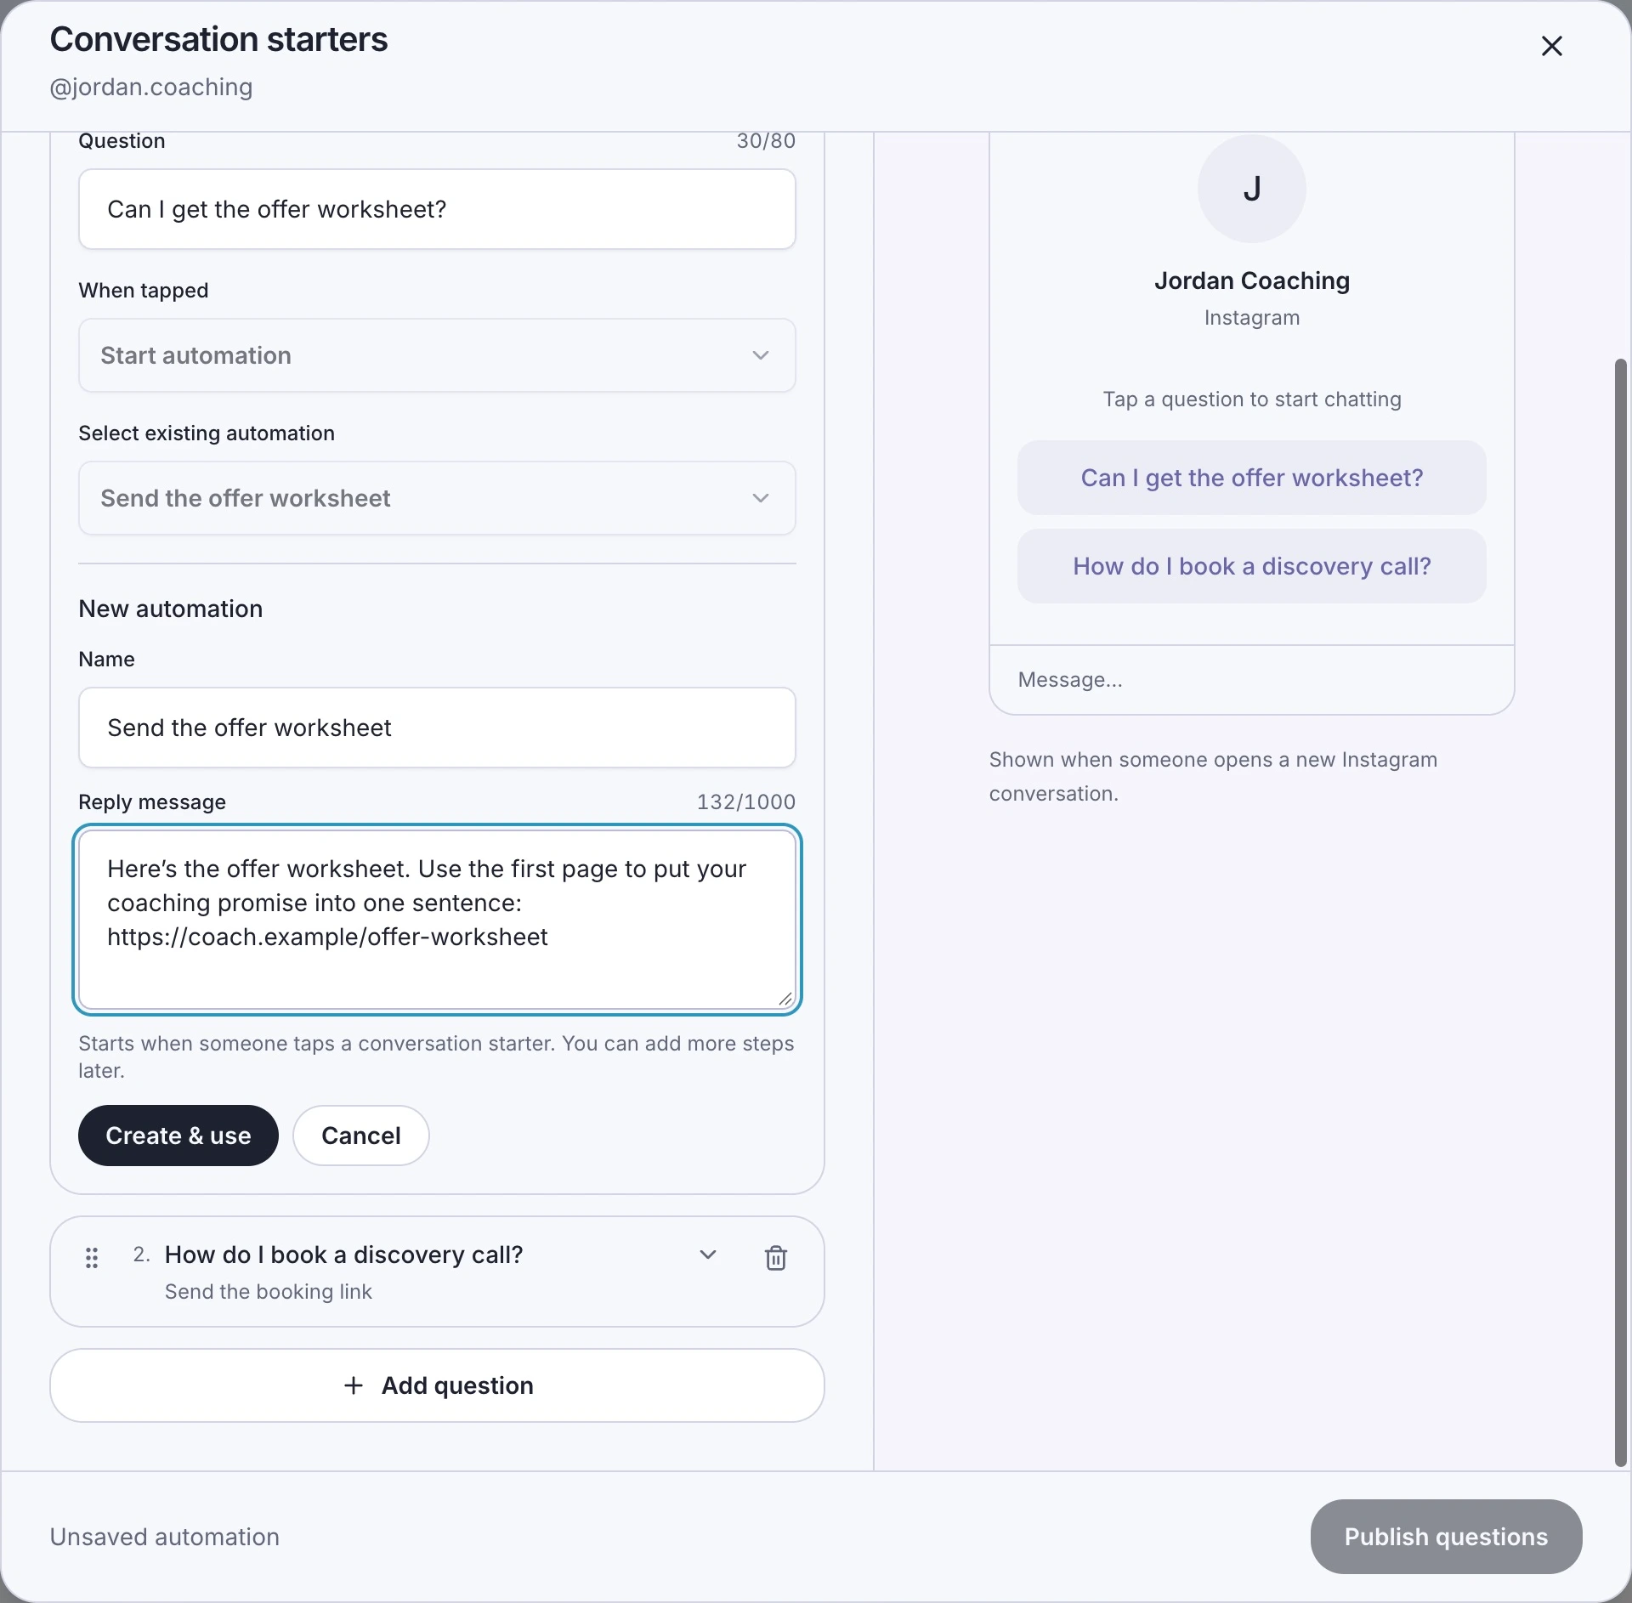Close the Conversation starters dialog
1632x1603 pixels.
tap(1551, 46)
